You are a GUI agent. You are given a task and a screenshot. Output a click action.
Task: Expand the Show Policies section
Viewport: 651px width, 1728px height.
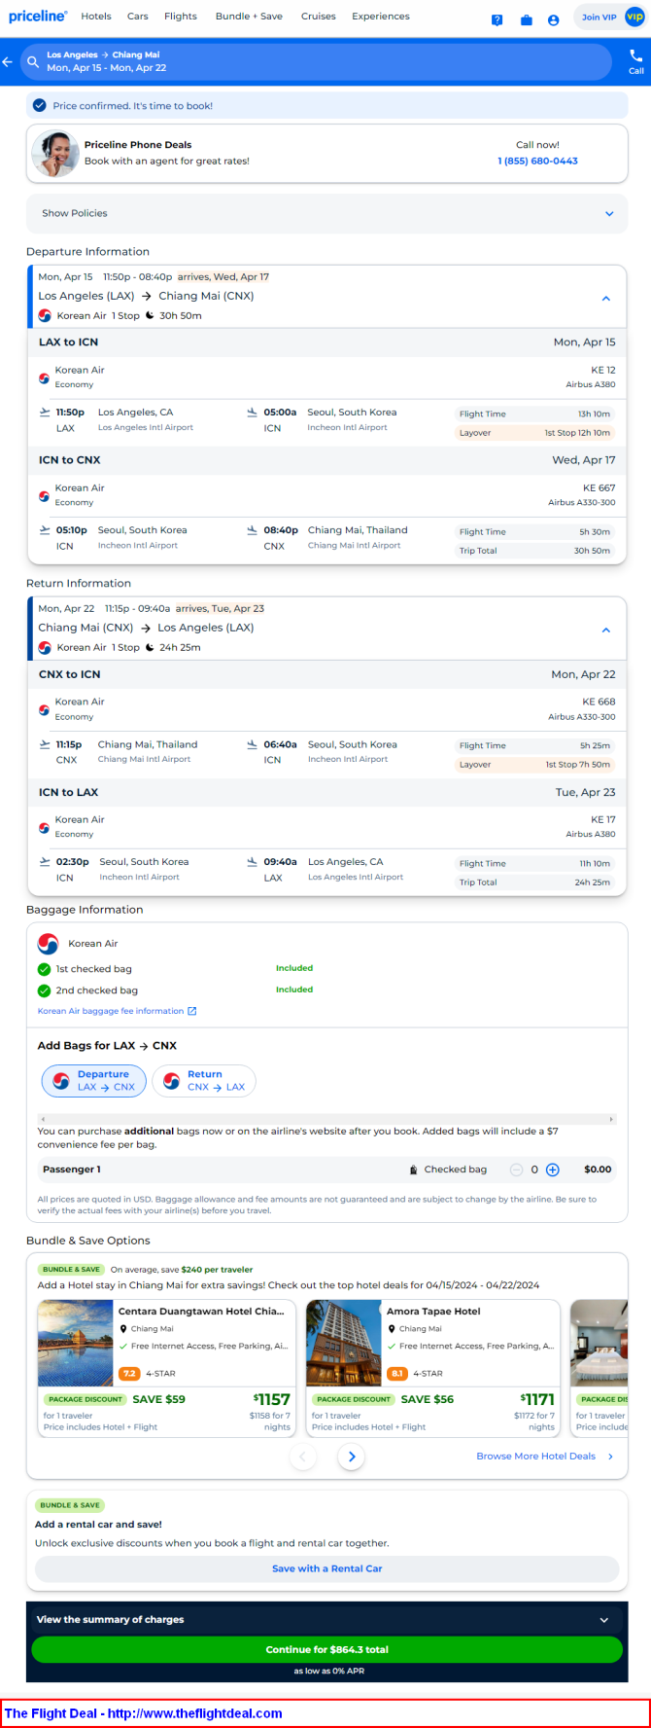(x=326, y=213)
